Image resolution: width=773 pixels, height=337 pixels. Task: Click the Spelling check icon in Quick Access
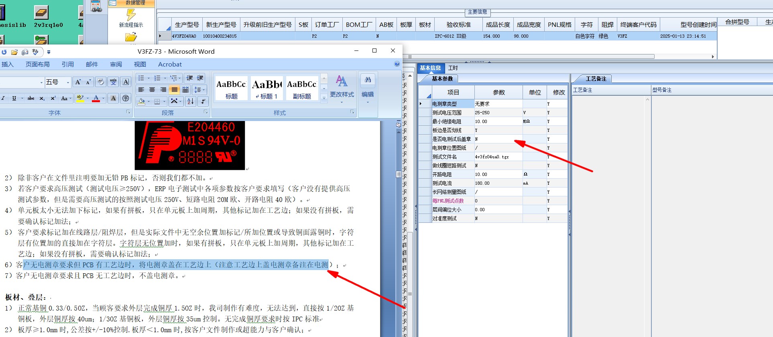click(35, 52)
